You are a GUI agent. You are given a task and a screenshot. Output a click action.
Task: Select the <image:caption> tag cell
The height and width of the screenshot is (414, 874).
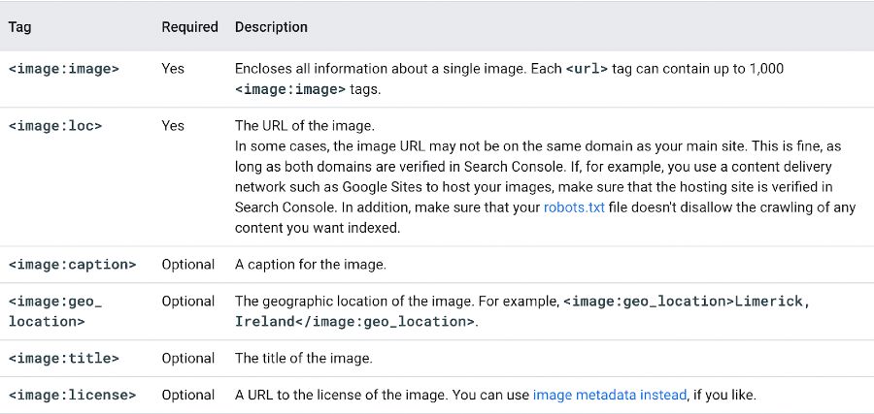[72, 265]
